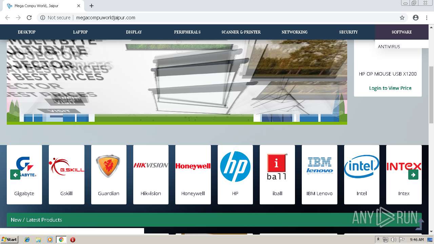The width and height of the screenshot is (434, 244).
Task: Focus the address bar URL
Action: 106,18
